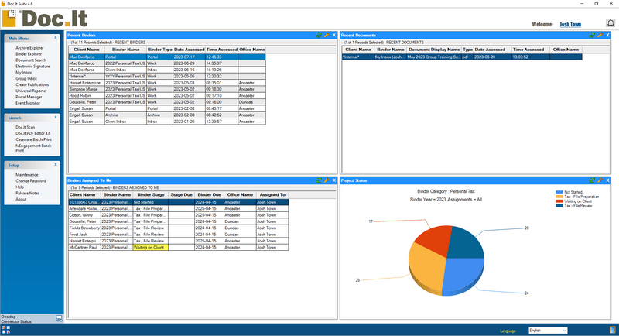Open Electronic Signature
Screen dimensions: 619x336
point(32,67)
